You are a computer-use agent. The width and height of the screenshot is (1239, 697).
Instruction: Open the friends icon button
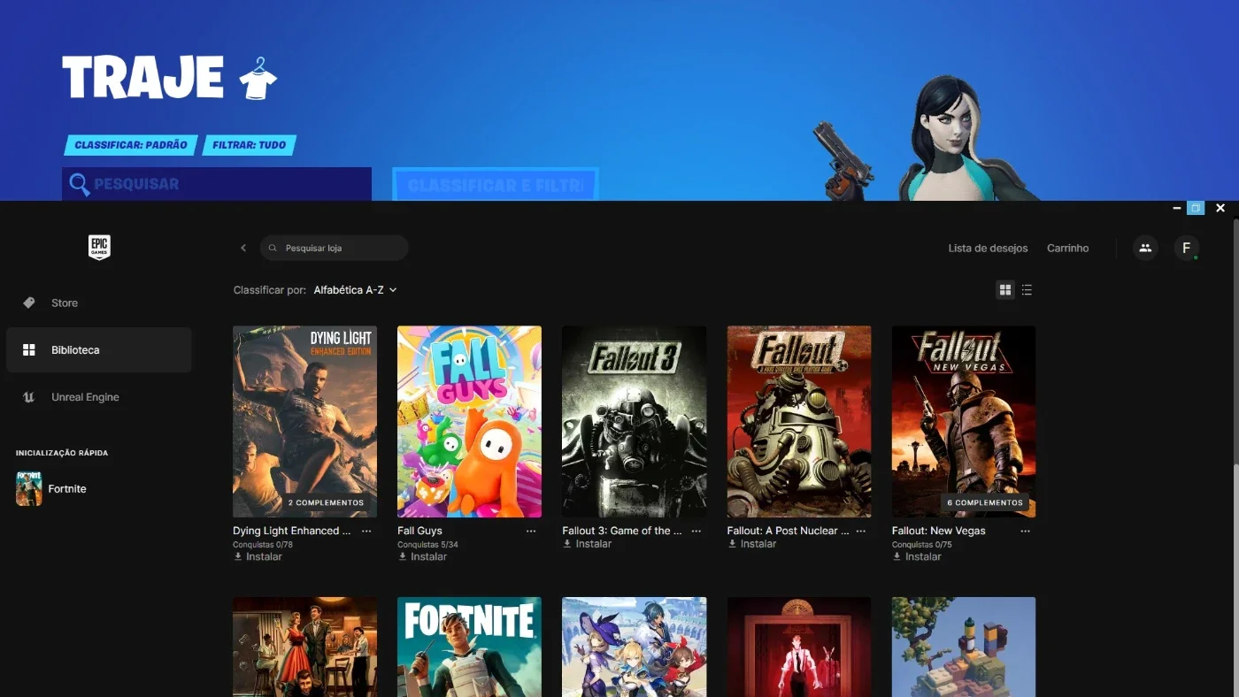(1145, 248)
